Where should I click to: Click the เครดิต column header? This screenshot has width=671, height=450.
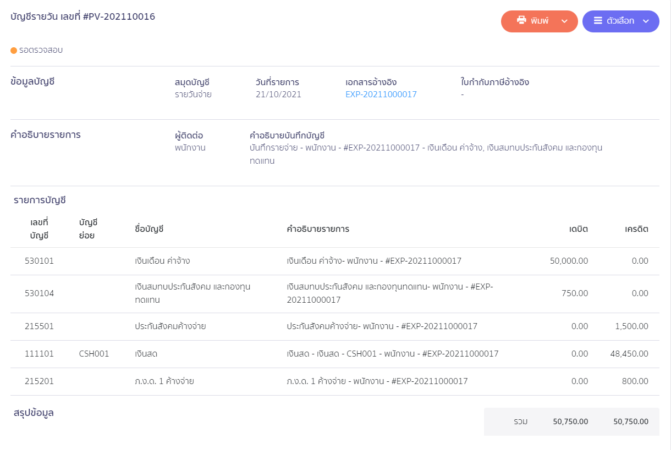637,229
